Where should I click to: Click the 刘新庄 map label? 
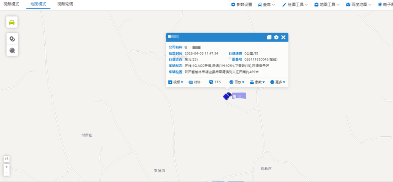pyautogui.click(x=266, y=169)
